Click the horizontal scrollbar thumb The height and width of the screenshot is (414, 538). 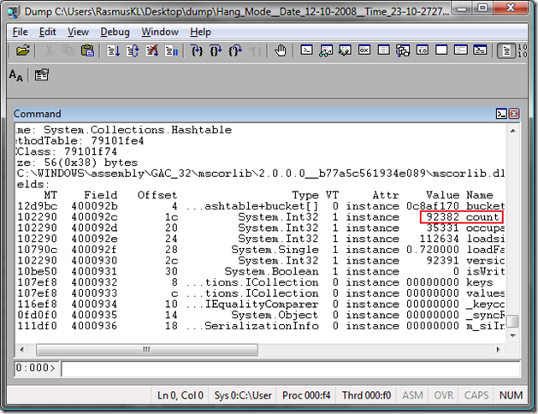147,350
